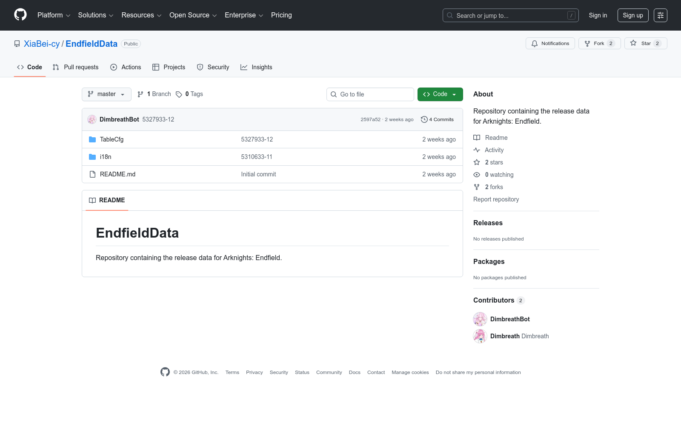The image size is (681, 425).
Task: View the 0 Tags link
Action: pos(189,94)
